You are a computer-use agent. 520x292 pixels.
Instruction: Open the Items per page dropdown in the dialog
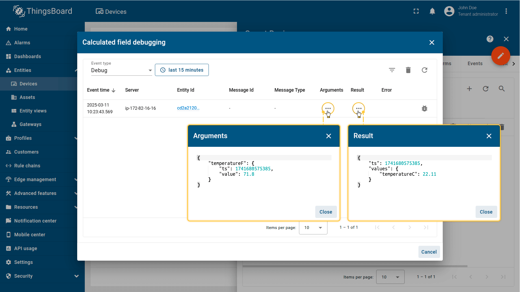click(x=313, y=228)
